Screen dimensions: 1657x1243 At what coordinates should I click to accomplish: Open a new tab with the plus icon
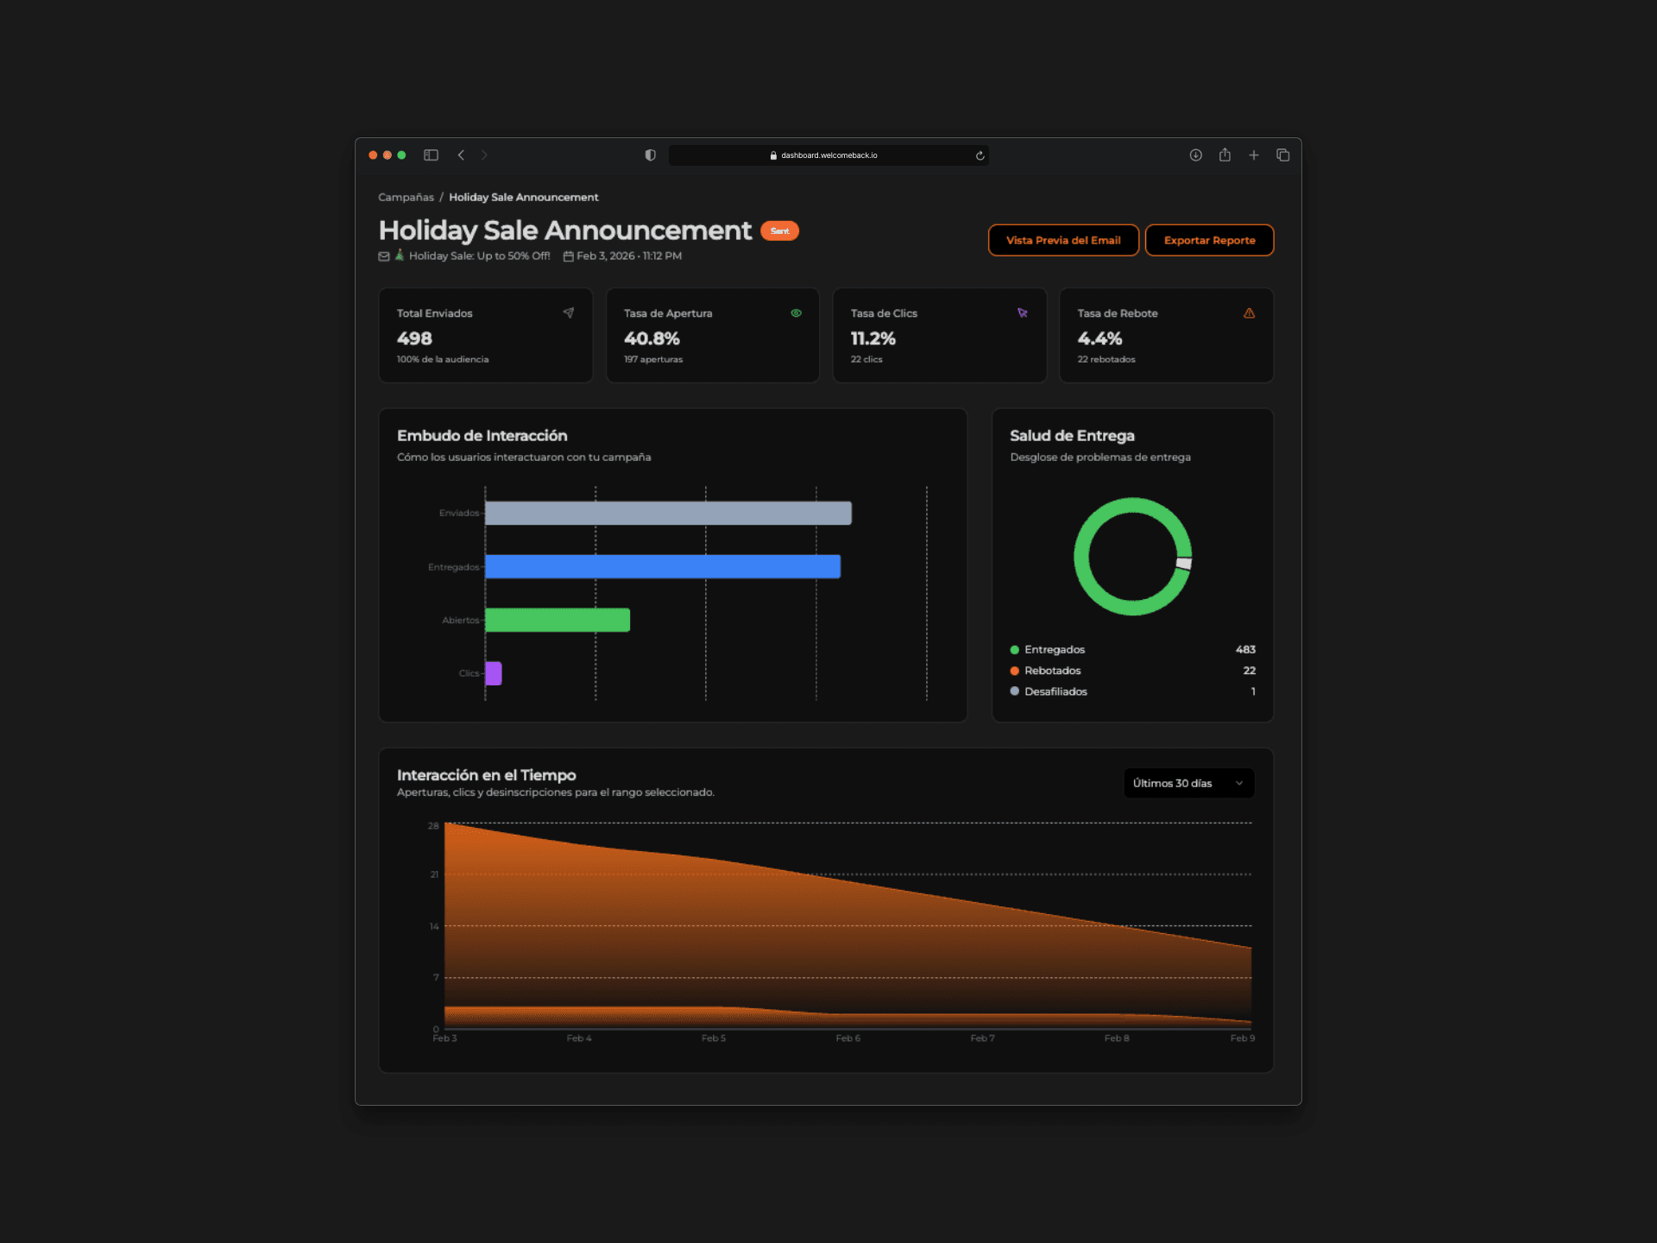pos(1253,155)
